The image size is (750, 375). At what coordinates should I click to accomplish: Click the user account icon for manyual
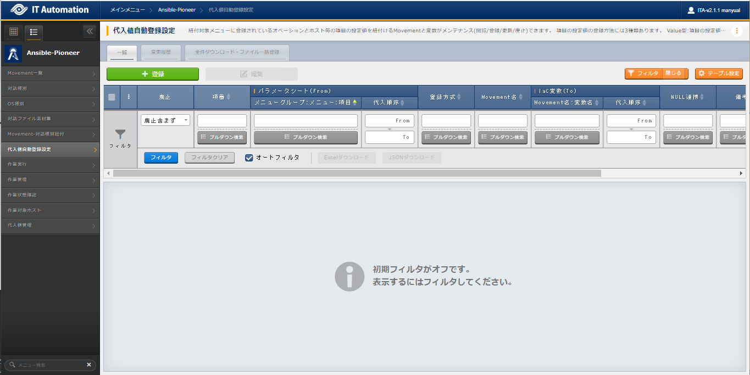point(691,10)
